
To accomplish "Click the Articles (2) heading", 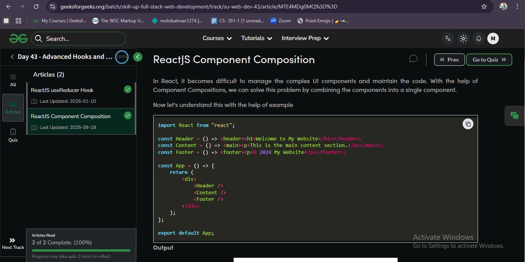I will tap(49, 74).
